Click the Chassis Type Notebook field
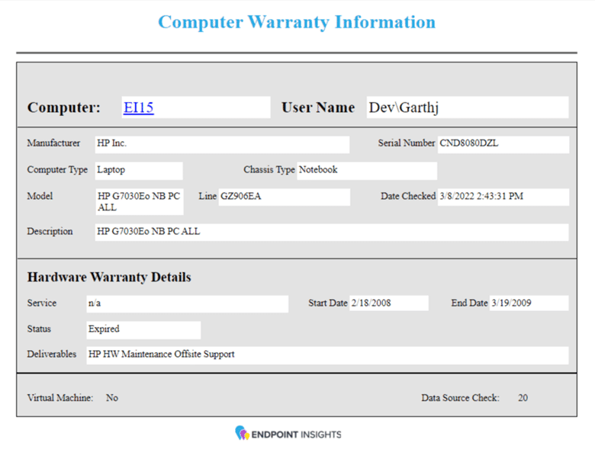Viewport: 595px width, 453px height. (x=366, y=170)
